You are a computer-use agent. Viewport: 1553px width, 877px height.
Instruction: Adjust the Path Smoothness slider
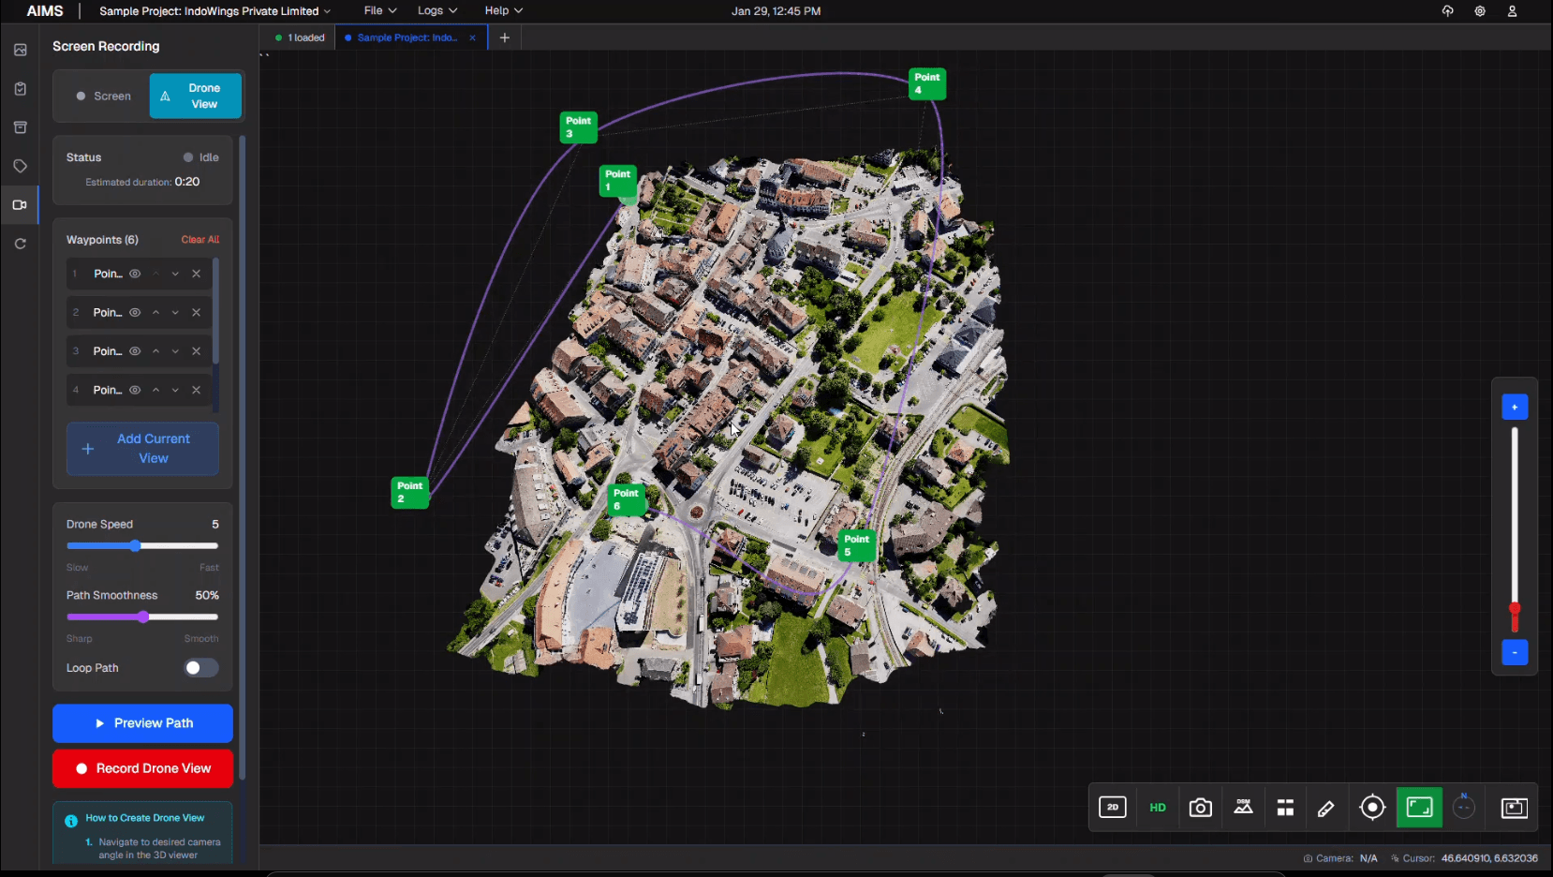pyautogui.click(x=143, y=617)
